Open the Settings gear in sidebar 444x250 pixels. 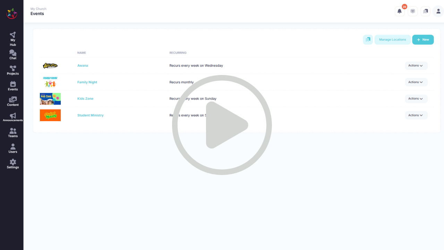[13, 164]
